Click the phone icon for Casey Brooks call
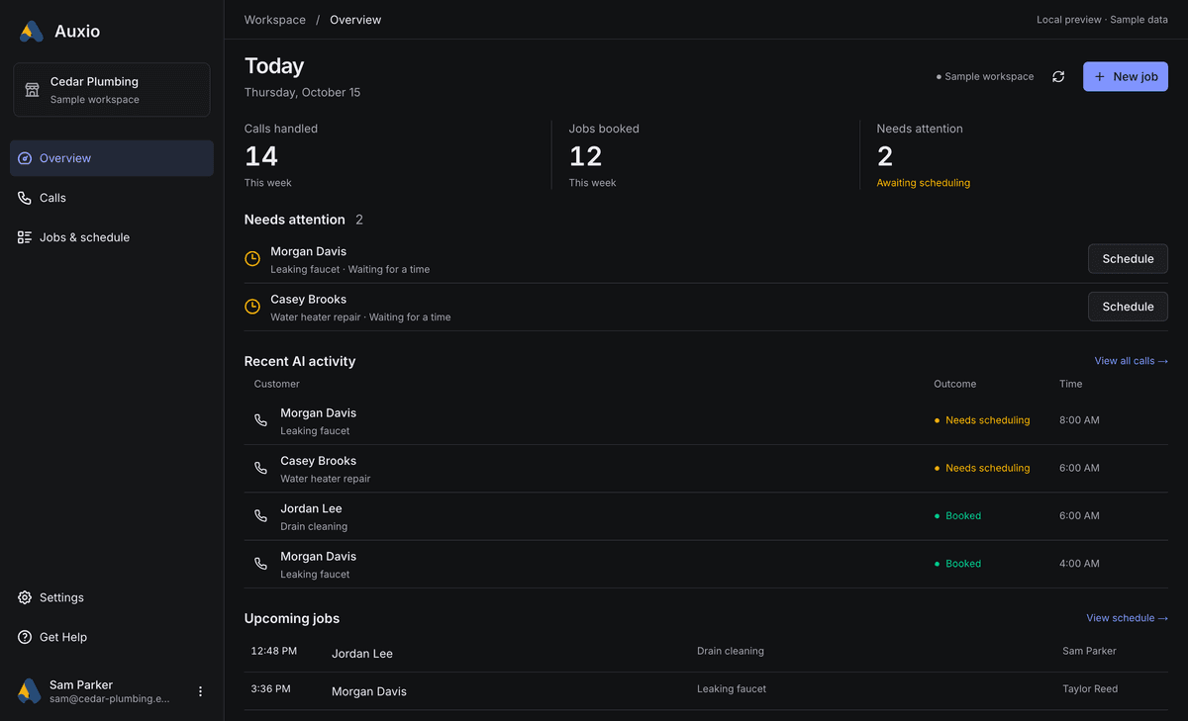The width and height of the screenshot is (1188, 721). point(260,468)
